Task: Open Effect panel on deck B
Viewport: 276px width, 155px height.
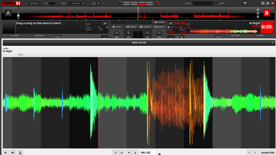Action: coord(236,35)
